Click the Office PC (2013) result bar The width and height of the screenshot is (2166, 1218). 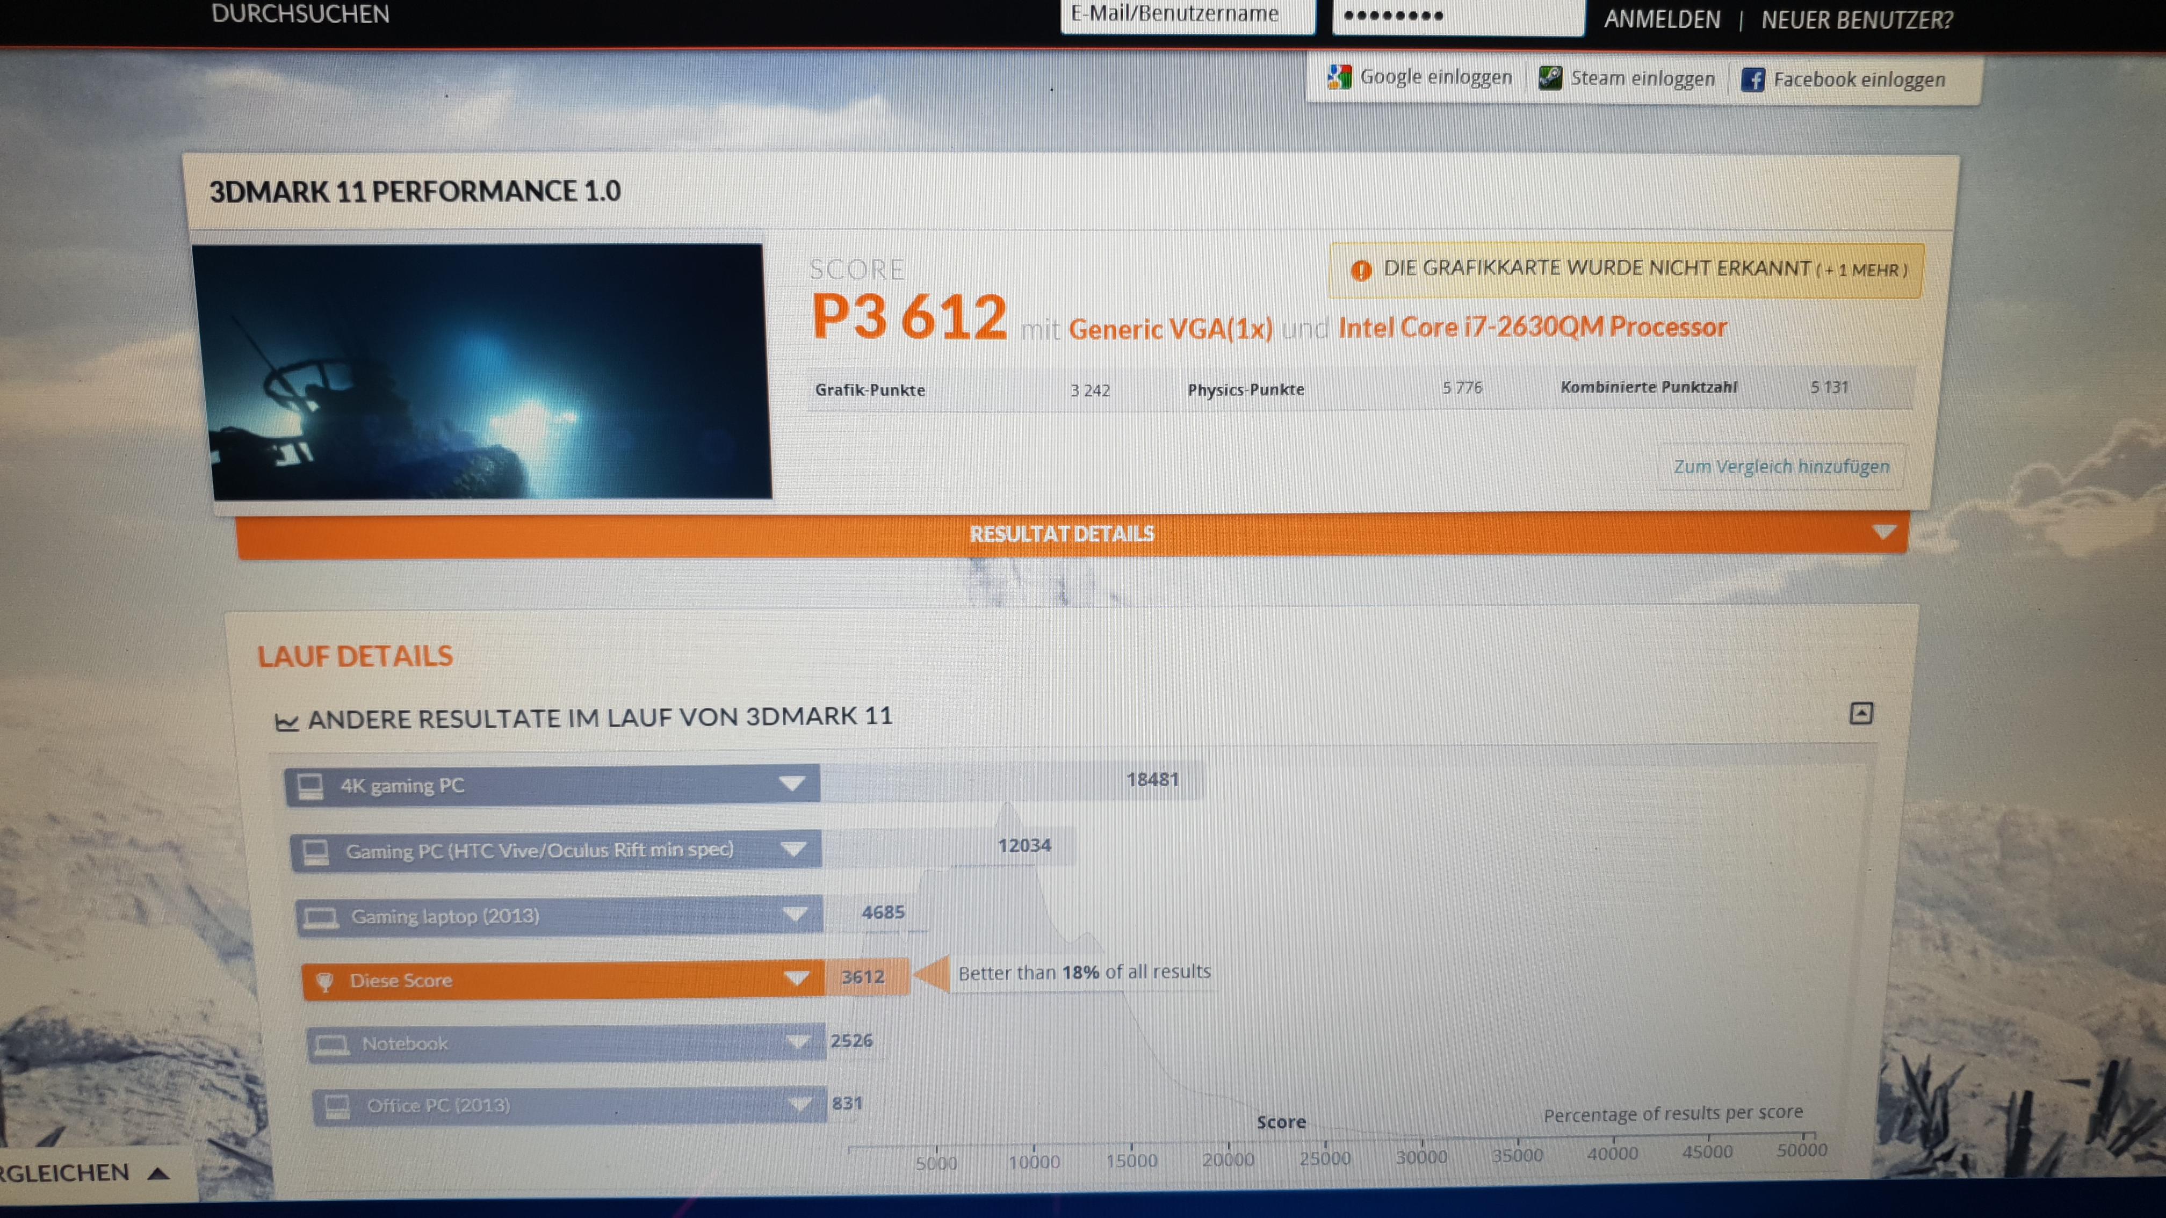click(x=569, y=1105)
